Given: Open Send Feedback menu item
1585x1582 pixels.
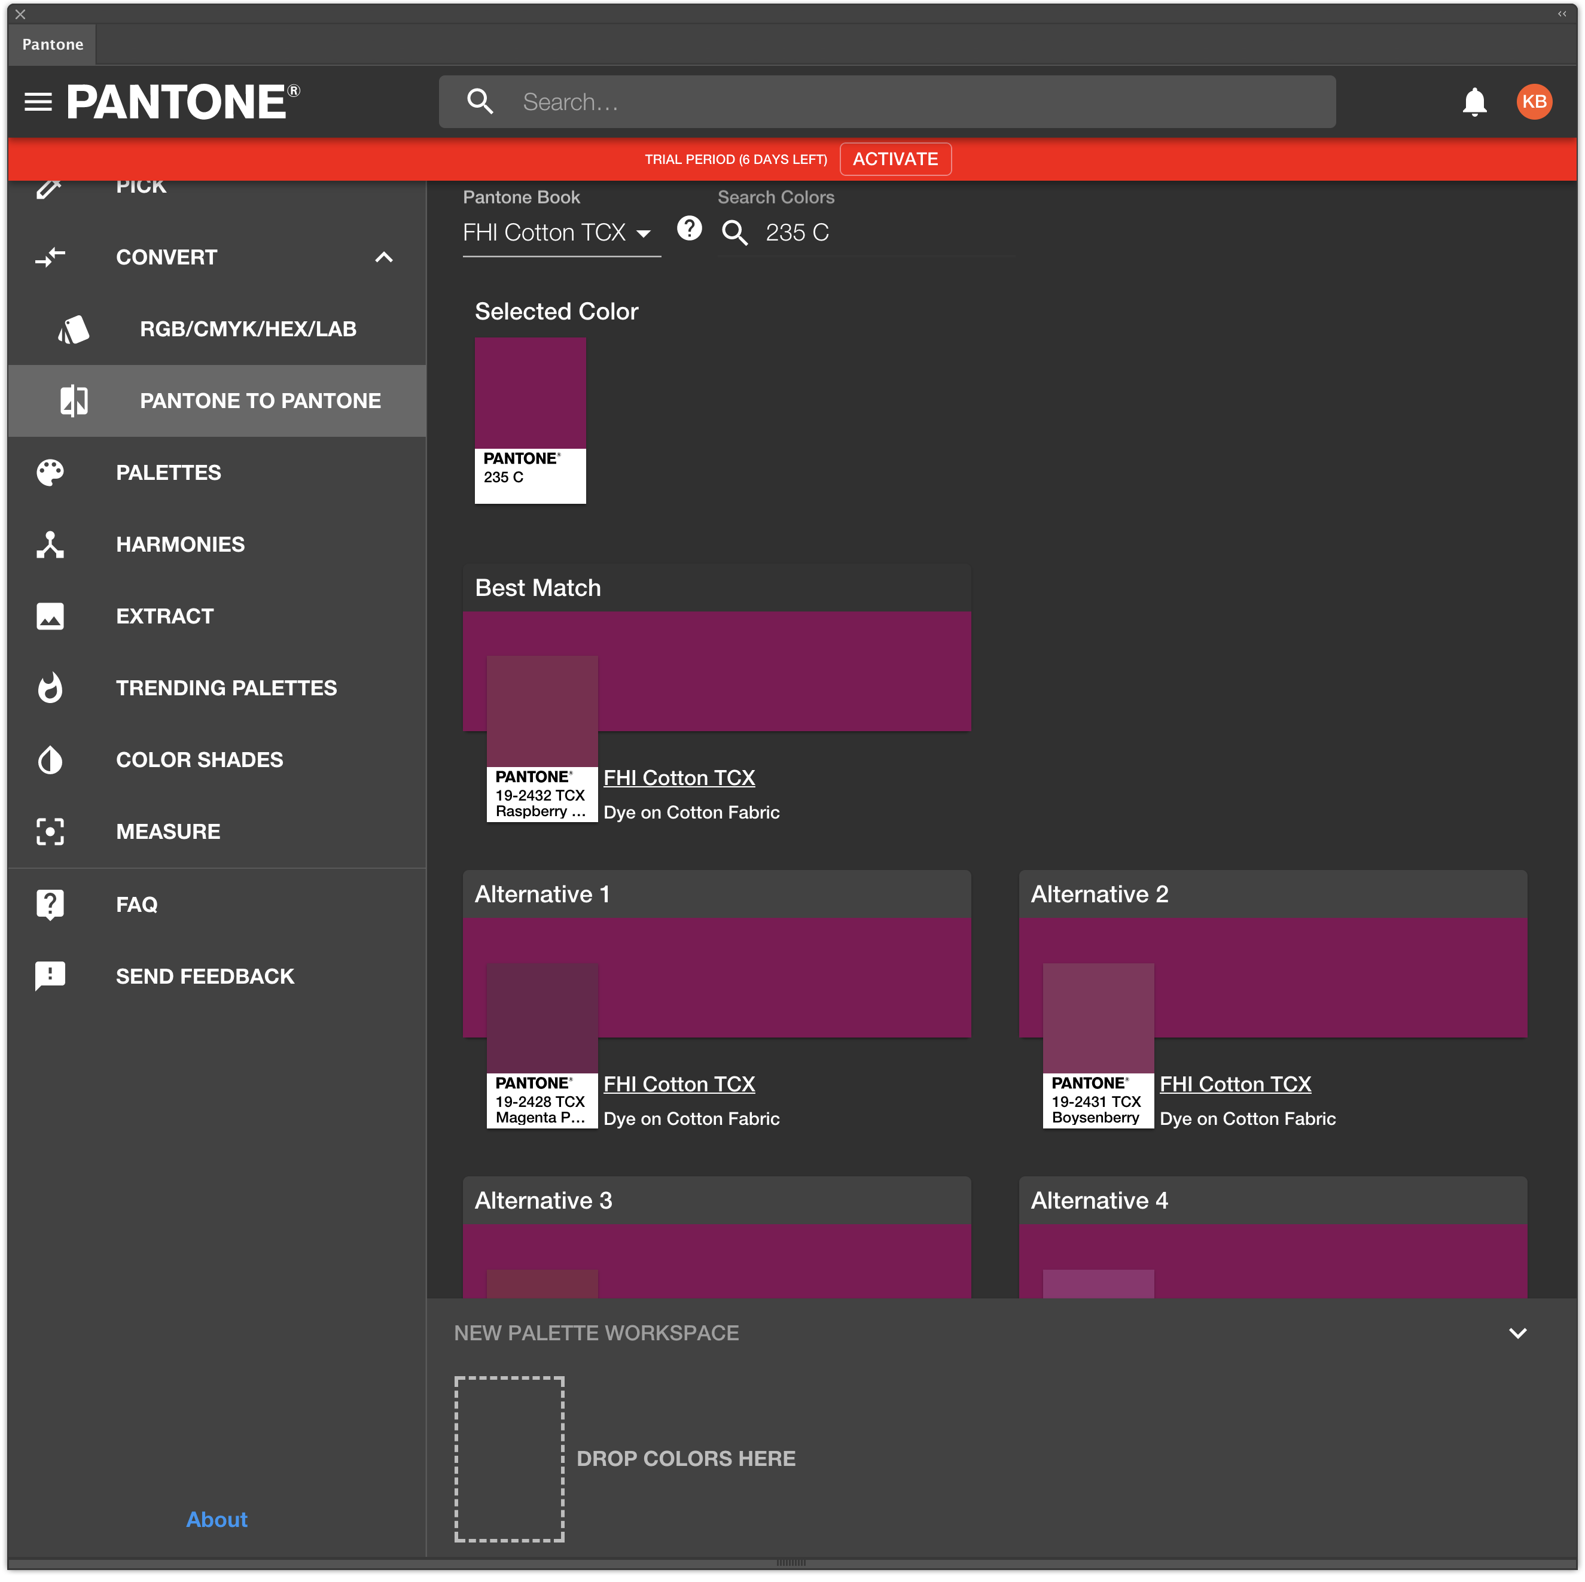Looking at the screenshot, I should pyautogui.click(x=217, y=976).
